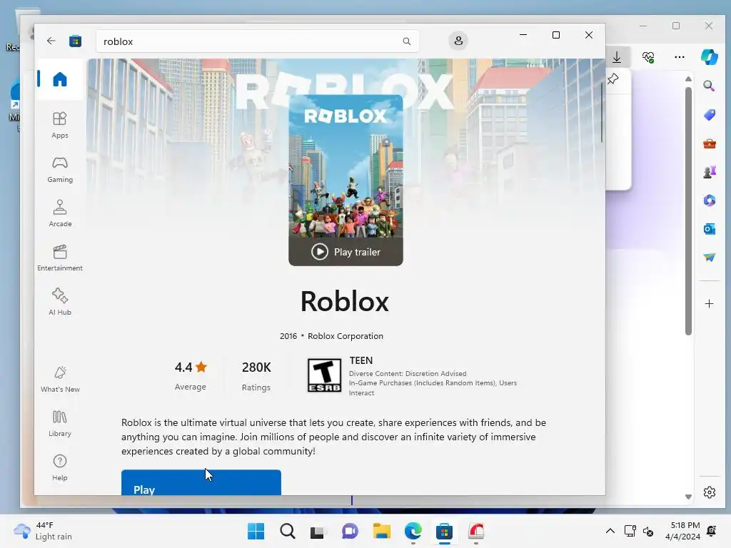Screen dimensions: 731x548
Task: Open the Home tab in Store sidebar
Action: coord(60,79)
